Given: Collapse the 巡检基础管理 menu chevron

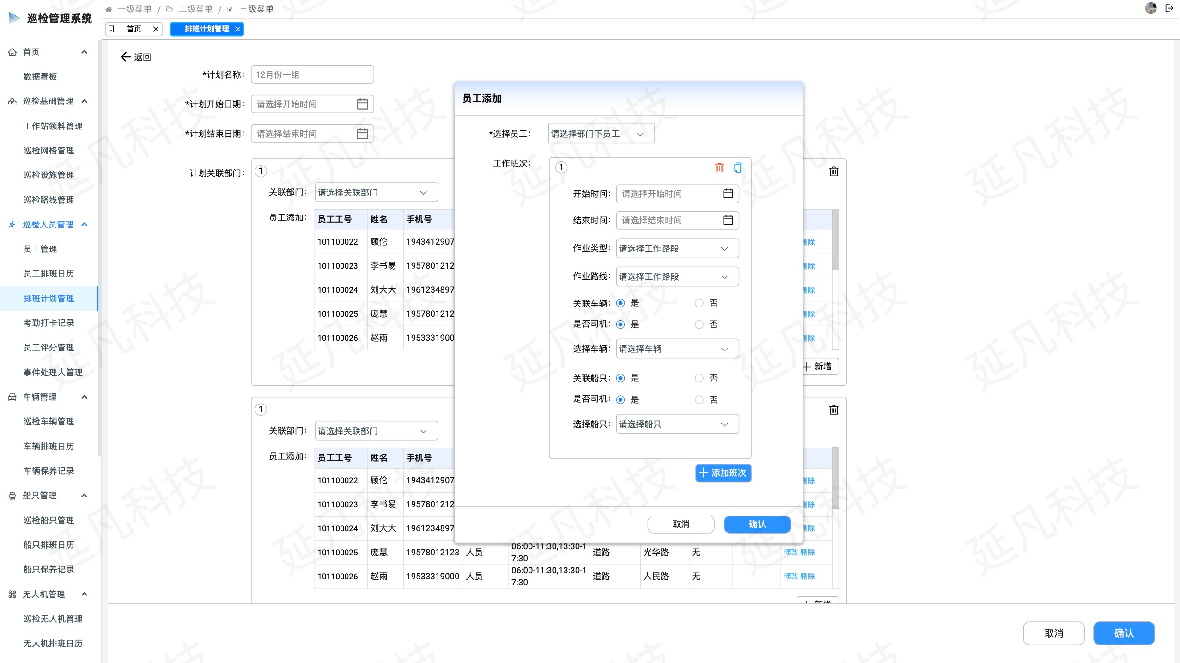Looking at the screenshot, I should pos(84,101).
